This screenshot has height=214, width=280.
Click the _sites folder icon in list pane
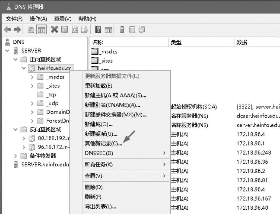(95, 60)
